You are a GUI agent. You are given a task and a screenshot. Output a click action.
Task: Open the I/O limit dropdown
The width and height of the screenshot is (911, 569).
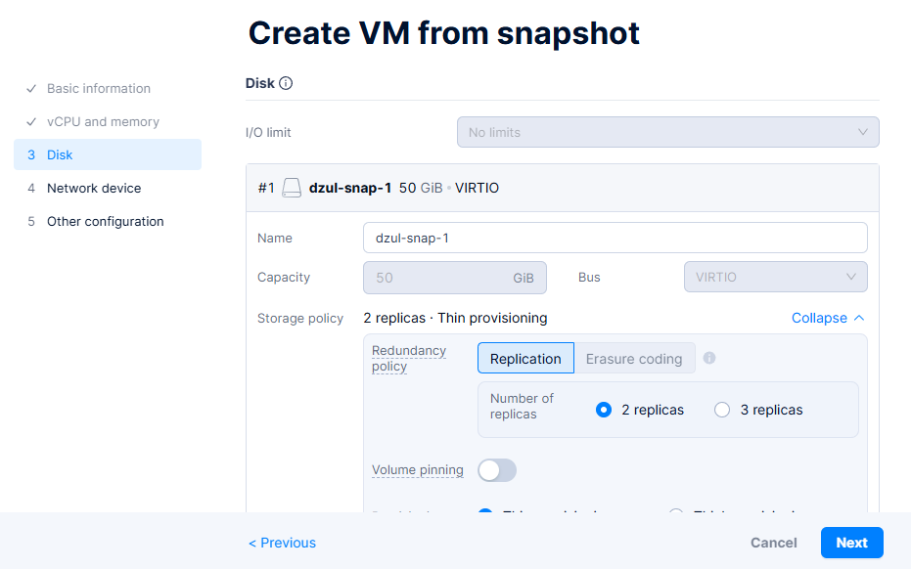coord(667,132)
